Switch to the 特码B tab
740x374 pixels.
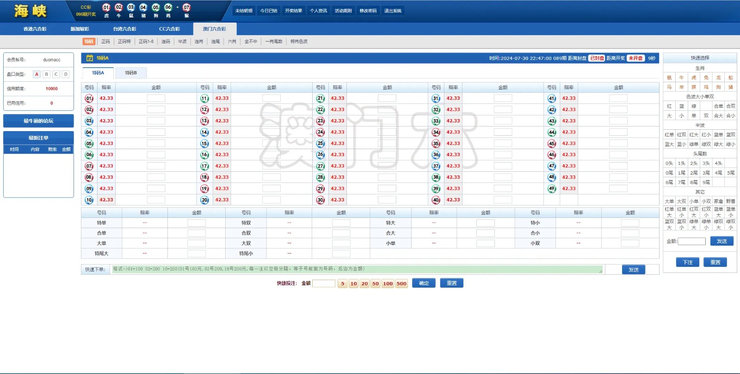[131, 73]
